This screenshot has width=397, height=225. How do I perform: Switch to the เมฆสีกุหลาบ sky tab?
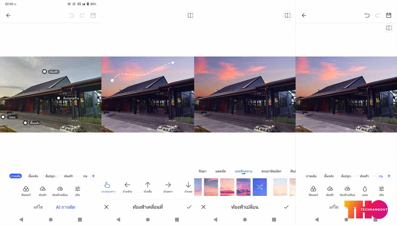tap(243, 171)
